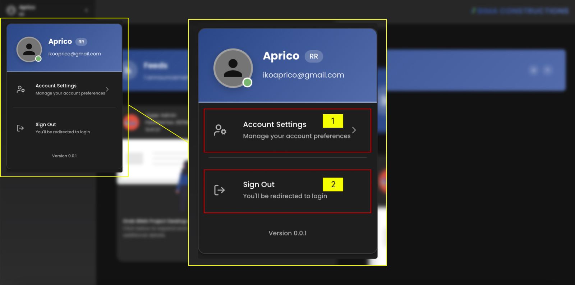575x285 pixels.
Task: Click the profile avatar in the enlarged profile menu
Action: pyautogui.click(x=233, y=68)
